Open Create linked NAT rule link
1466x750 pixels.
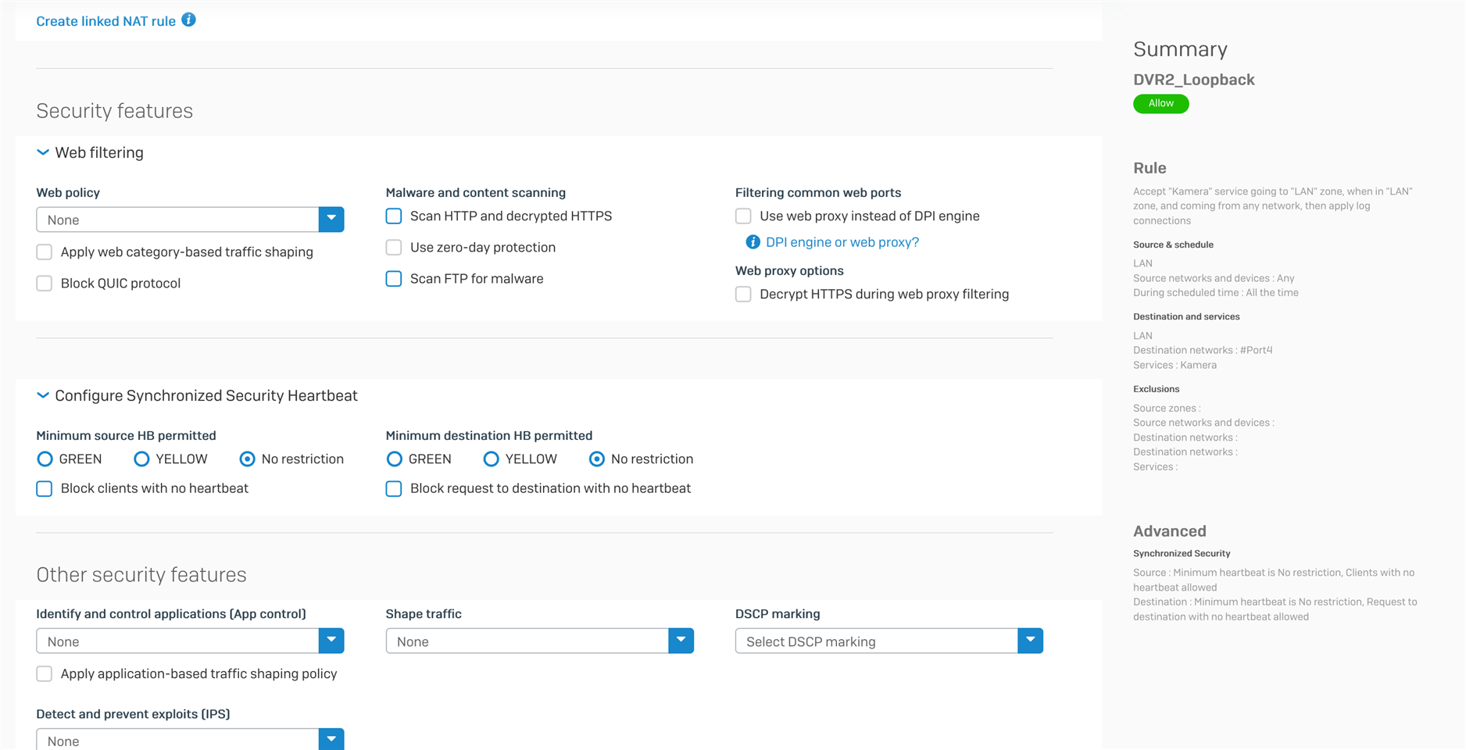click(105, 21)
